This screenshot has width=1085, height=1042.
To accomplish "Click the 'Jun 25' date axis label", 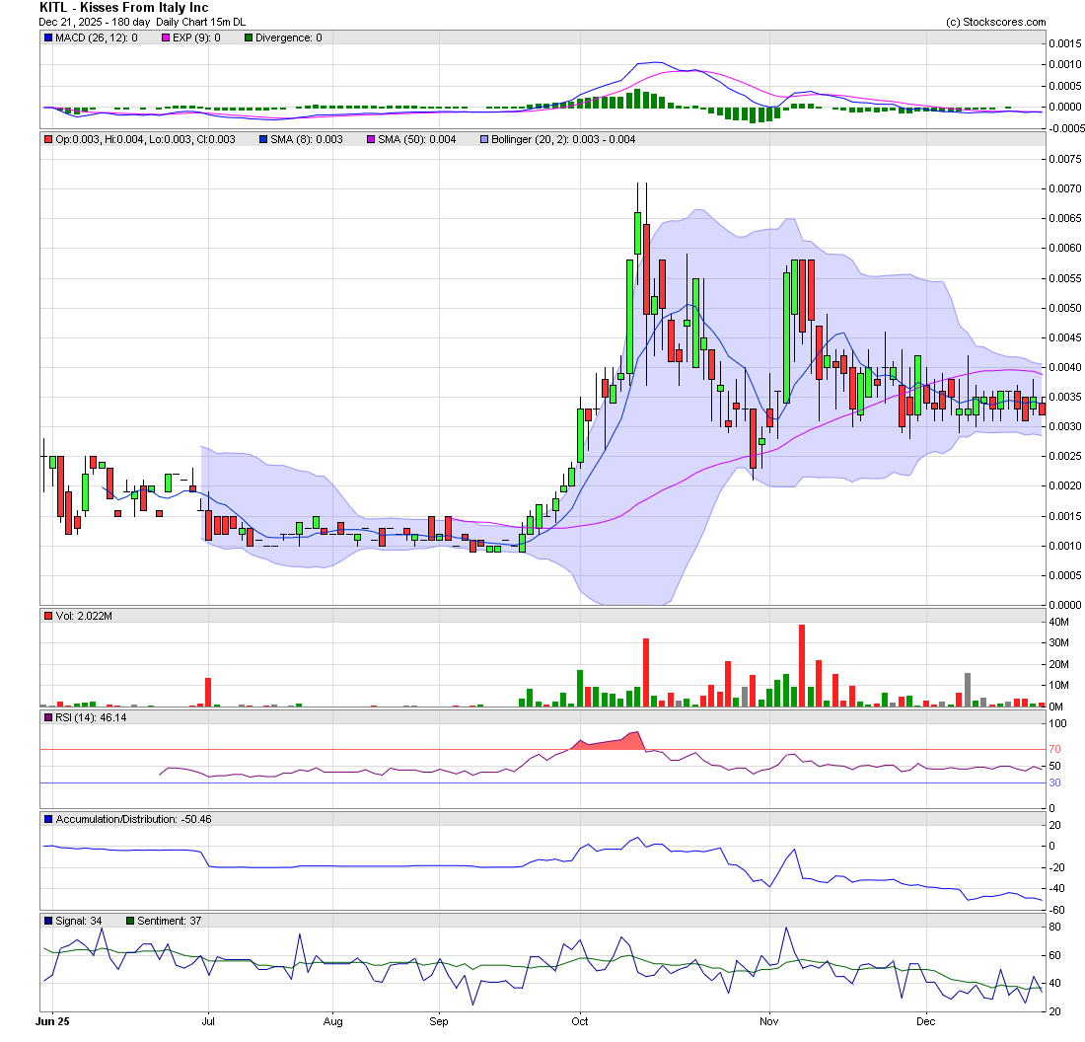I will [x=52, y=1022].
